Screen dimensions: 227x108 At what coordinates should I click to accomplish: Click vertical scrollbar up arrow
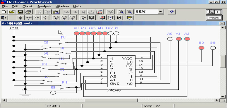pyautogui.click(x=223, y=28)
